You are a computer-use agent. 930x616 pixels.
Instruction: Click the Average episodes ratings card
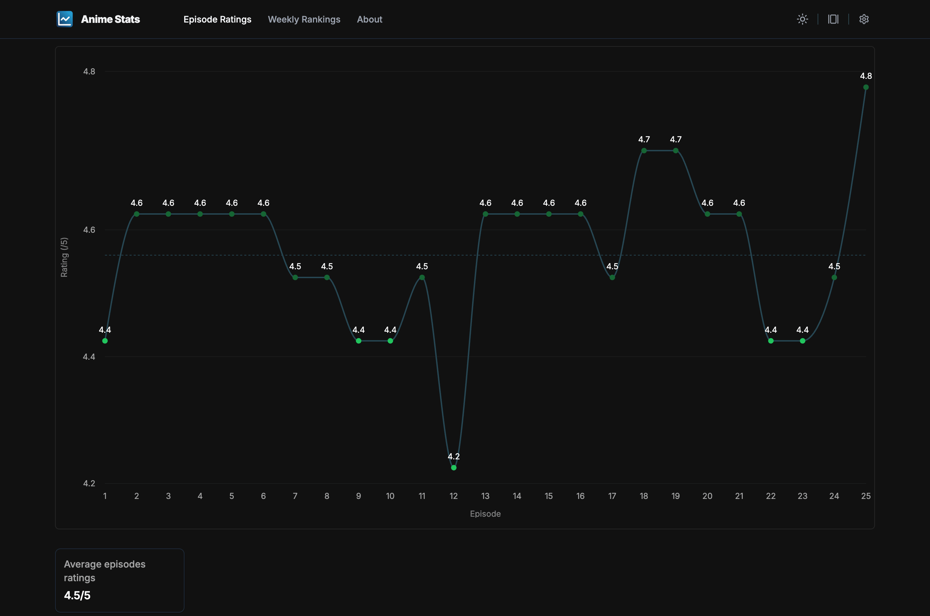120,580
